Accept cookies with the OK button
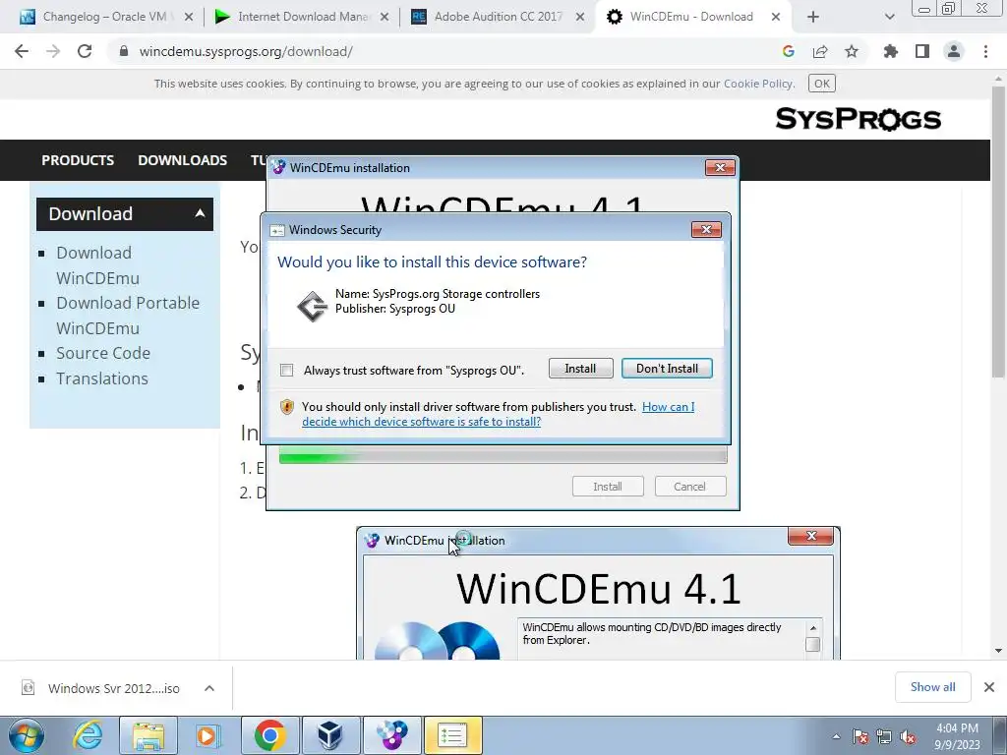The height and width of the screenshot is (755, 1007). (822, 84)
